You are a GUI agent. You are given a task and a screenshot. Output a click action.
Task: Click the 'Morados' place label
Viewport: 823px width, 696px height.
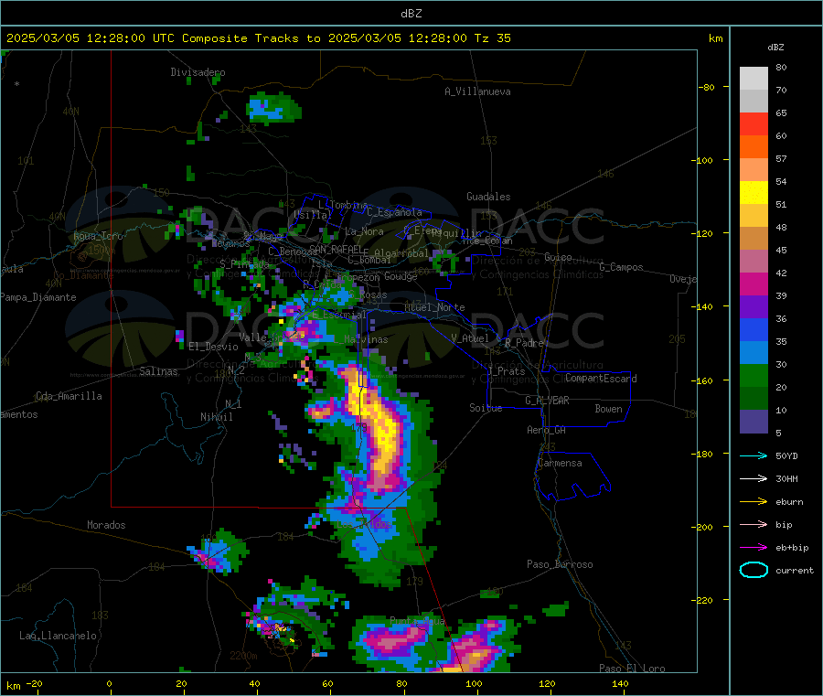click(106, 525)
